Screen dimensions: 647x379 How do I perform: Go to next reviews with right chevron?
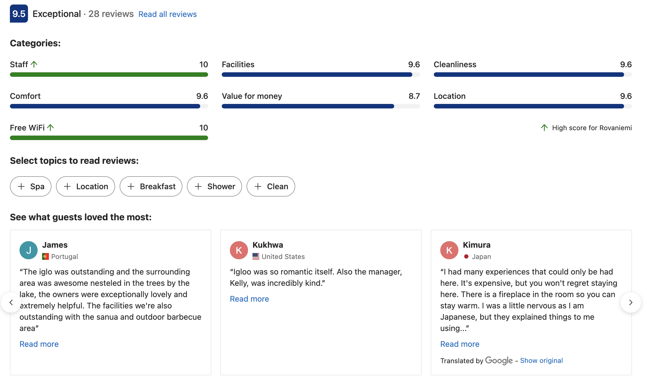point(631,302)
